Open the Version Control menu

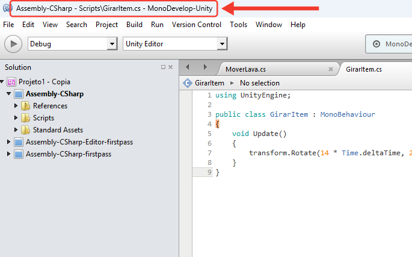tap(197, 25)
